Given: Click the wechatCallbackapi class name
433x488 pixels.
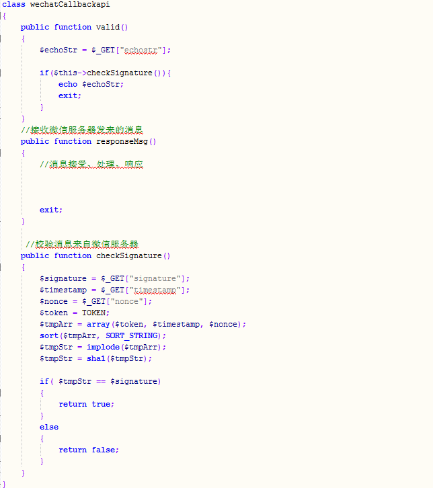Looking at the screenshot, I should 69,4.
